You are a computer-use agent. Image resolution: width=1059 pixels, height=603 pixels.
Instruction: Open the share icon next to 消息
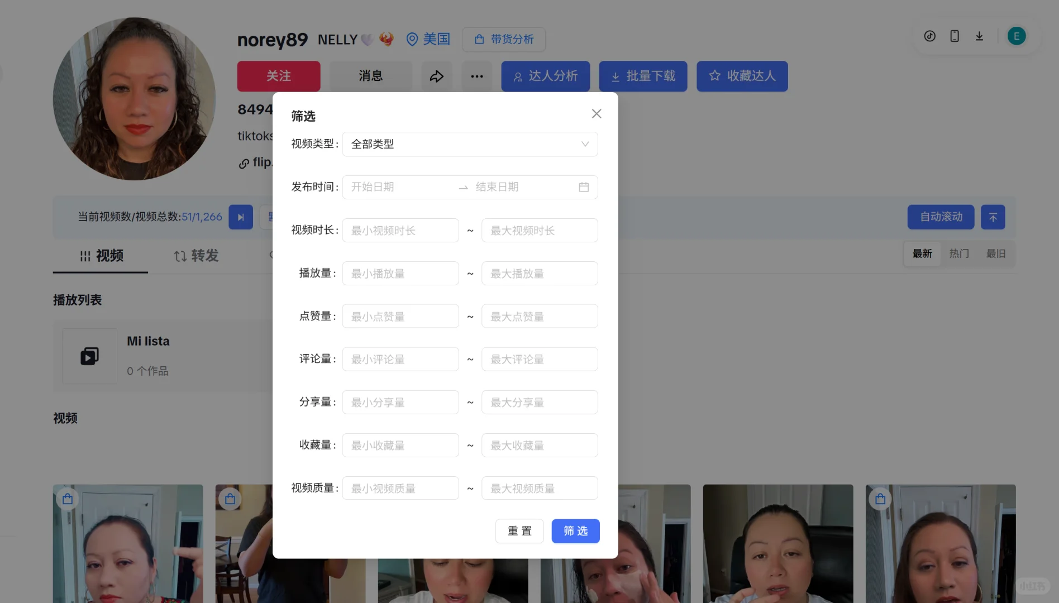click(x=437, y=76)
